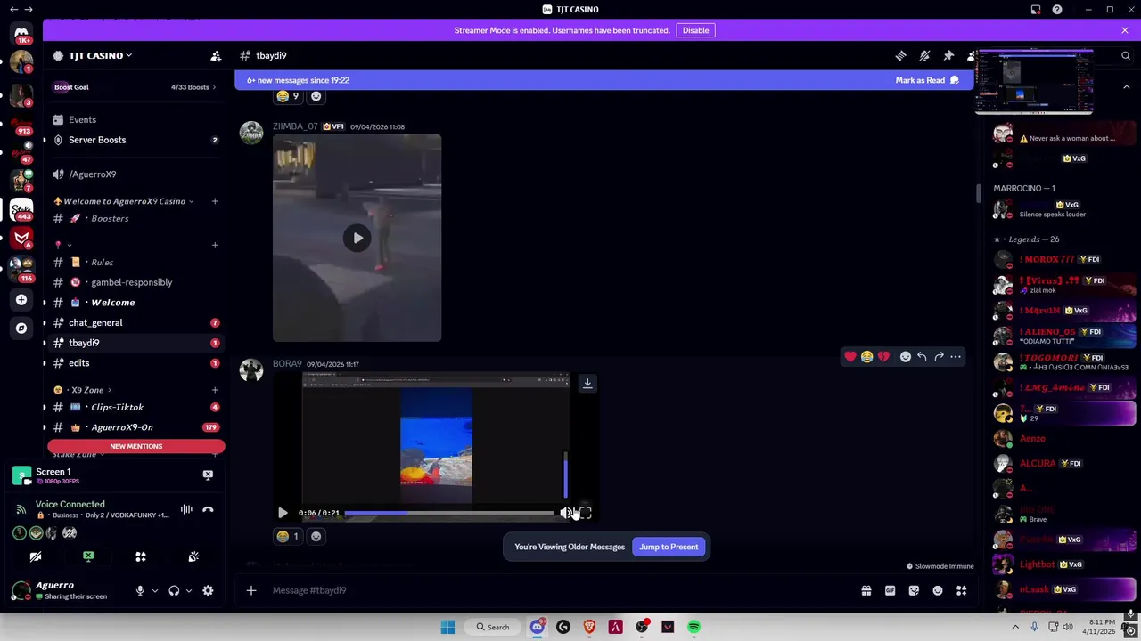The height and width of the screenshot is (641, 1141).
Task: Mark as Read
Action: 927,80
